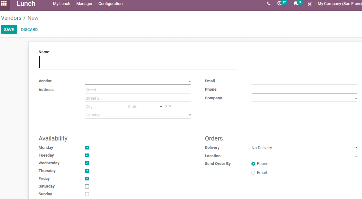The width and height of the screenshot is (362, 199).
Task: Open conversations chat icon with 5 badge
Action: [x=298, y=3]
